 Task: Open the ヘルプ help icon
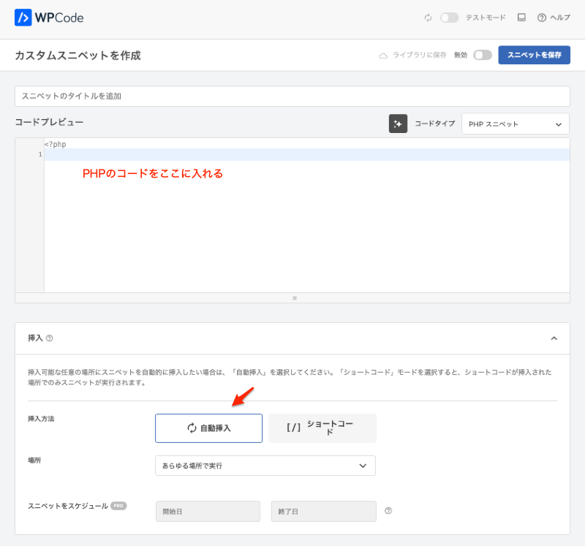pos(554,18)
